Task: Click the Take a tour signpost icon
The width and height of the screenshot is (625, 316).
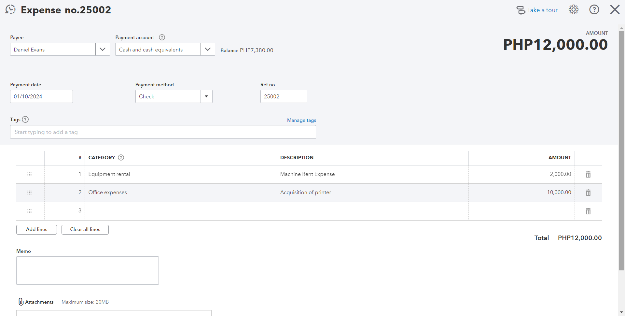Action: click(x=521, y=10)
